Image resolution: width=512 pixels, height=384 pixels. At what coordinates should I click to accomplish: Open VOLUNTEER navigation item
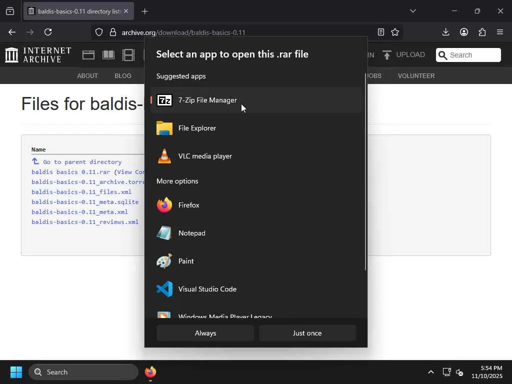[x=416, y=76]
